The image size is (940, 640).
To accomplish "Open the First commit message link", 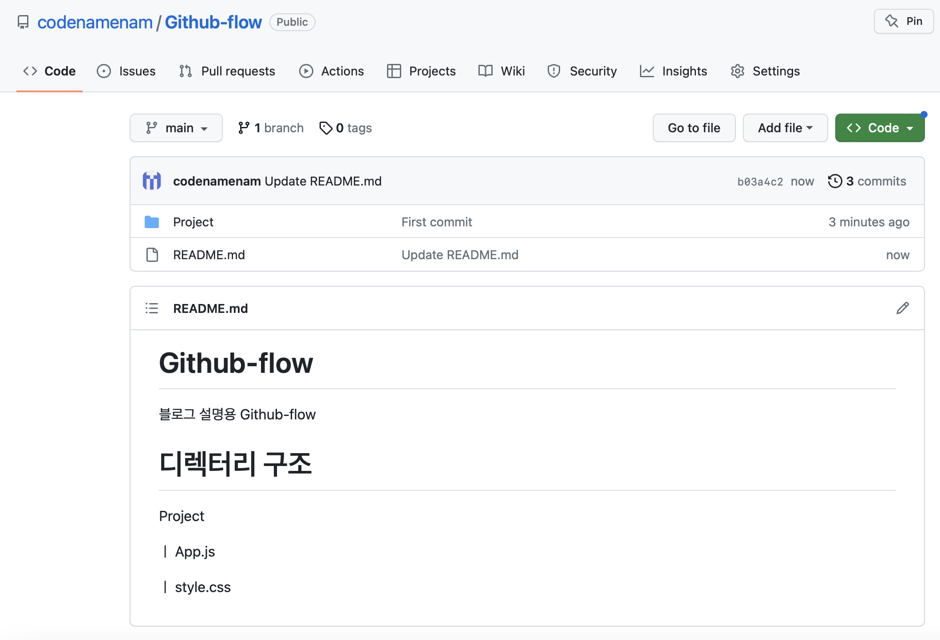I will pyautogui.click(x=437, y=222).
